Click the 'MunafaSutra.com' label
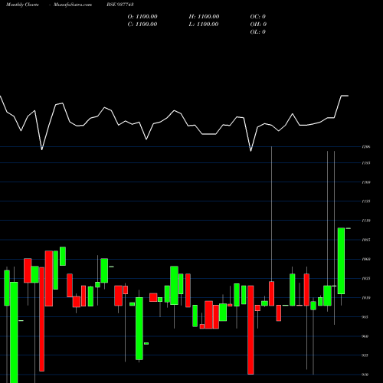Image resolution: width=383 pixels, height=383 pixels. click(x=73, y=5)
